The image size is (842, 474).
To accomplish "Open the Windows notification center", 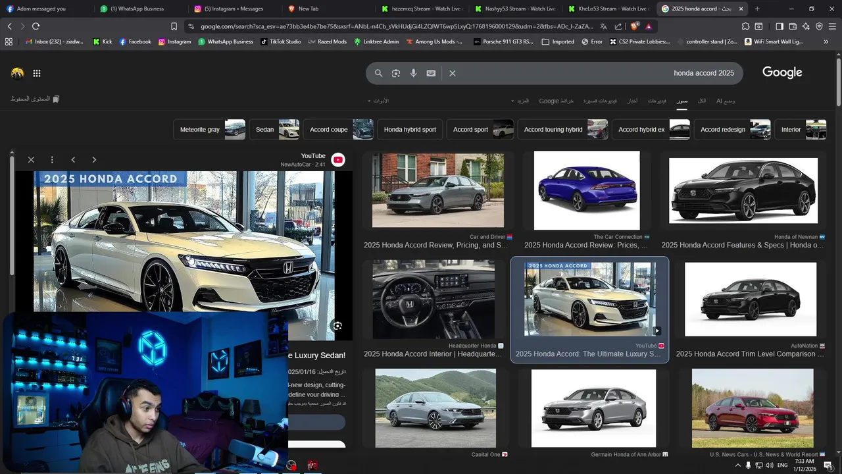I will 828,465.
